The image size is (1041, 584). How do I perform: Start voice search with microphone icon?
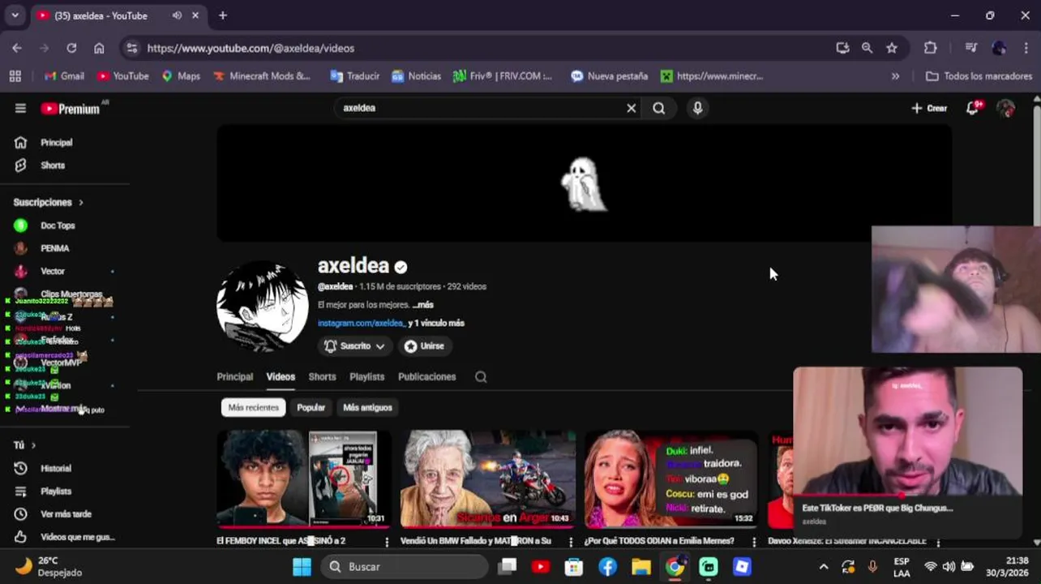click(x=697, y=108)
